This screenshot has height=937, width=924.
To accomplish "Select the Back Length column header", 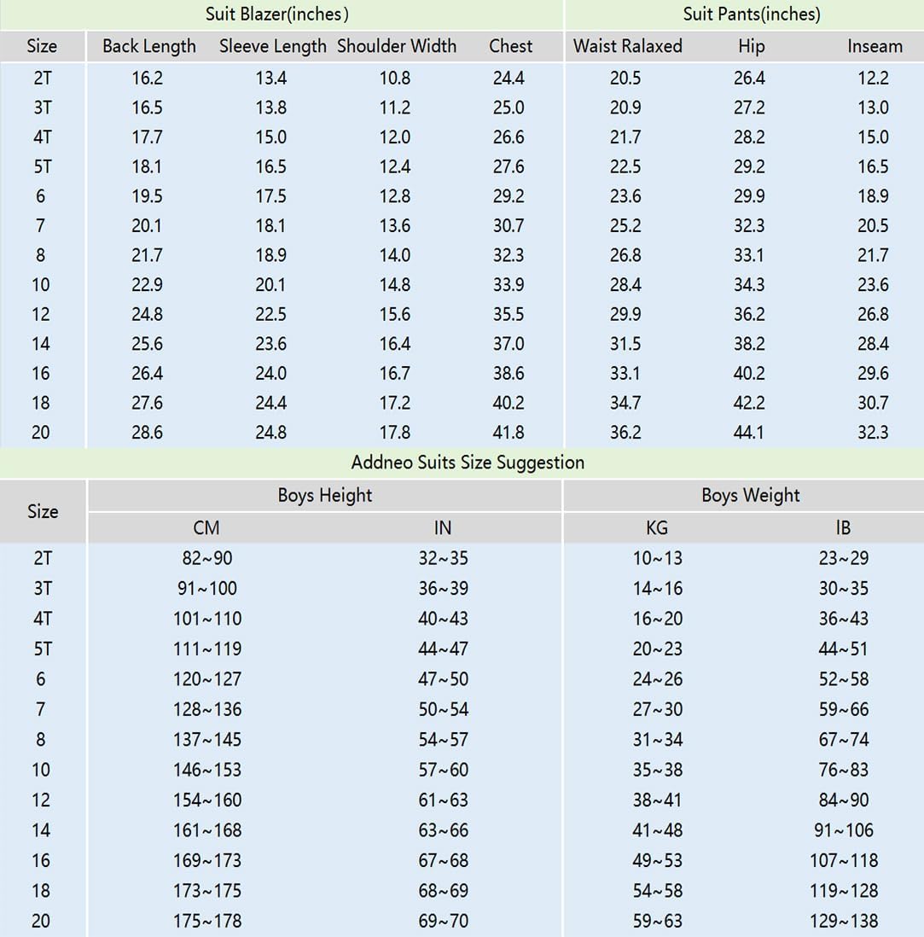I will pyautogui.click(x=148, y=46).
